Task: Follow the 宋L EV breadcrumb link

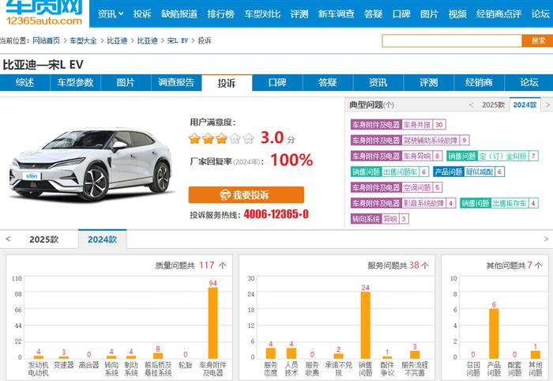Action: [x=178, y=40]
